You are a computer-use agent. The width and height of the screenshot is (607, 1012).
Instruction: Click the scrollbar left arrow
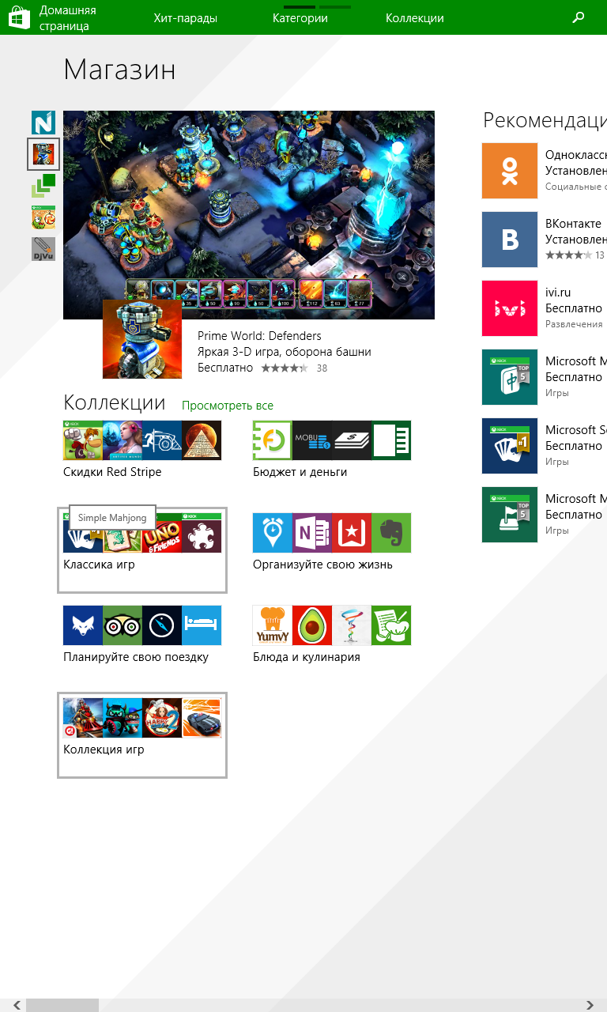point(16,1005)
